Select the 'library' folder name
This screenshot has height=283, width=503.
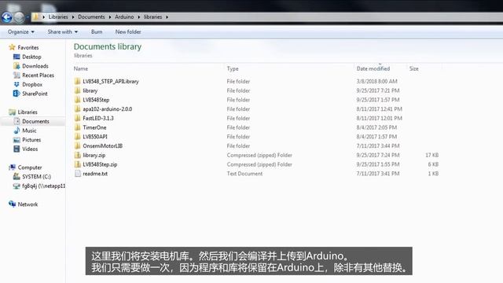(90, 91)
